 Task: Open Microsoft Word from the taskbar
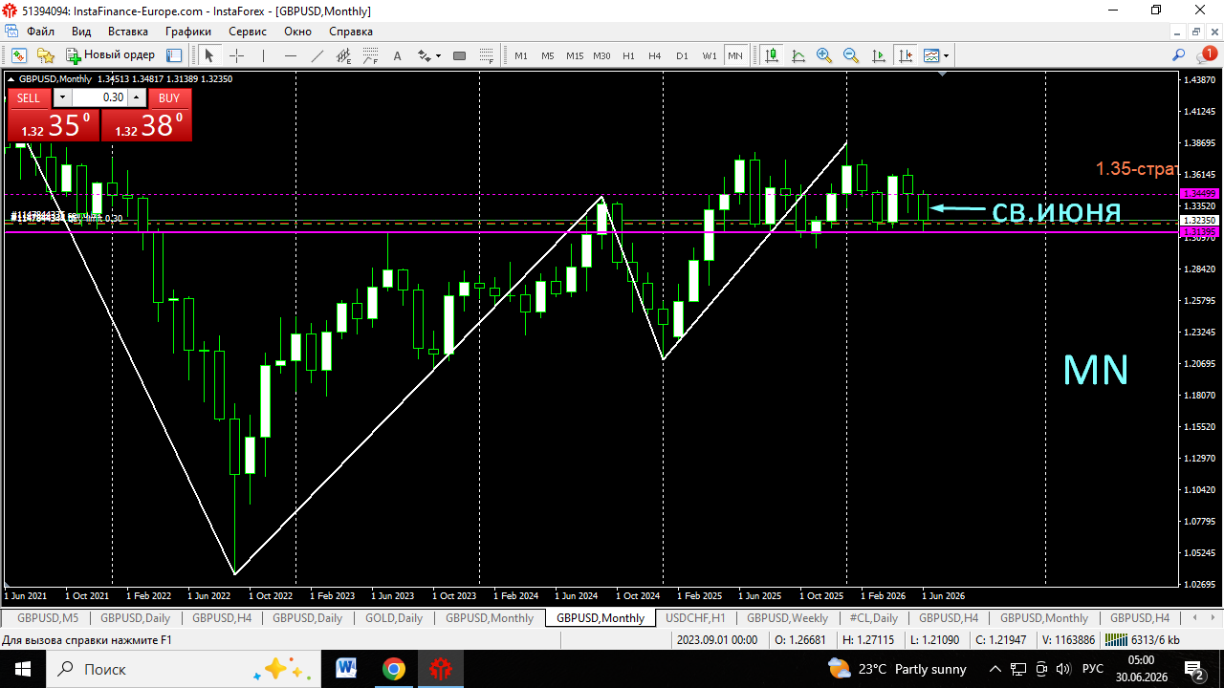pos(345,669)
